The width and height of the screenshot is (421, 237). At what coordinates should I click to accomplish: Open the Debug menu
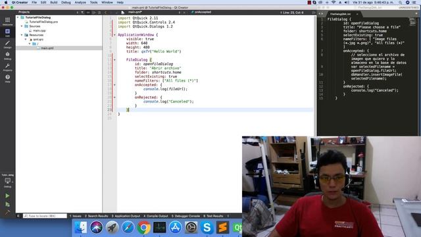(66, 3)
